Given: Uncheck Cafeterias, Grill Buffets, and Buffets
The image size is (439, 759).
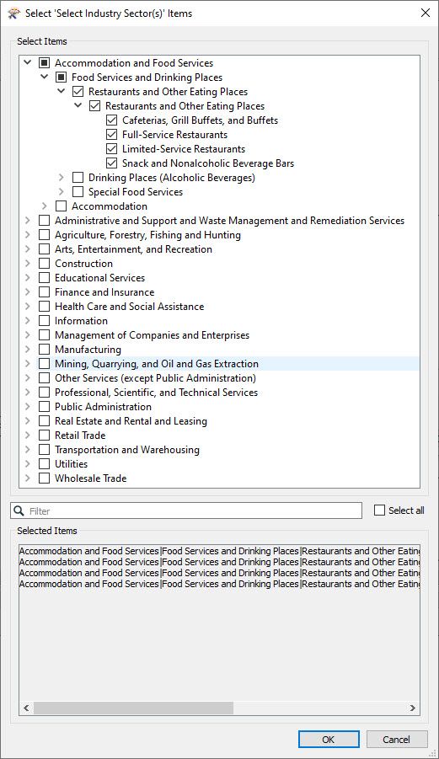Looking at the screenshot, I should click(x=112, y=120).
